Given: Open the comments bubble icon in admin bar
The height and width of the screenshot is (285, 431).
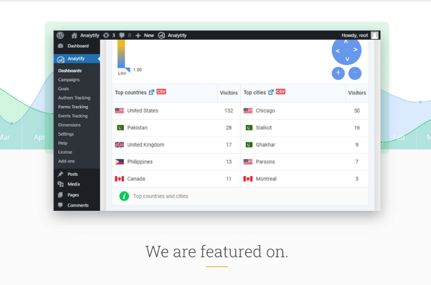Looking at the screenshot, I should coord(122,35).
